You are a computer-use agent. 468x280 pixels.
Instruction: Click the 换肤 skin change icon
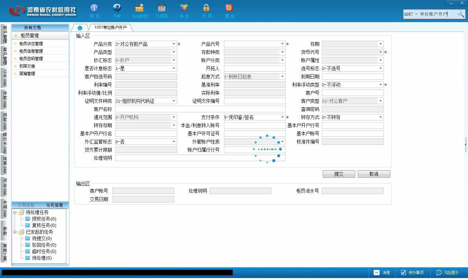[184, 11]
